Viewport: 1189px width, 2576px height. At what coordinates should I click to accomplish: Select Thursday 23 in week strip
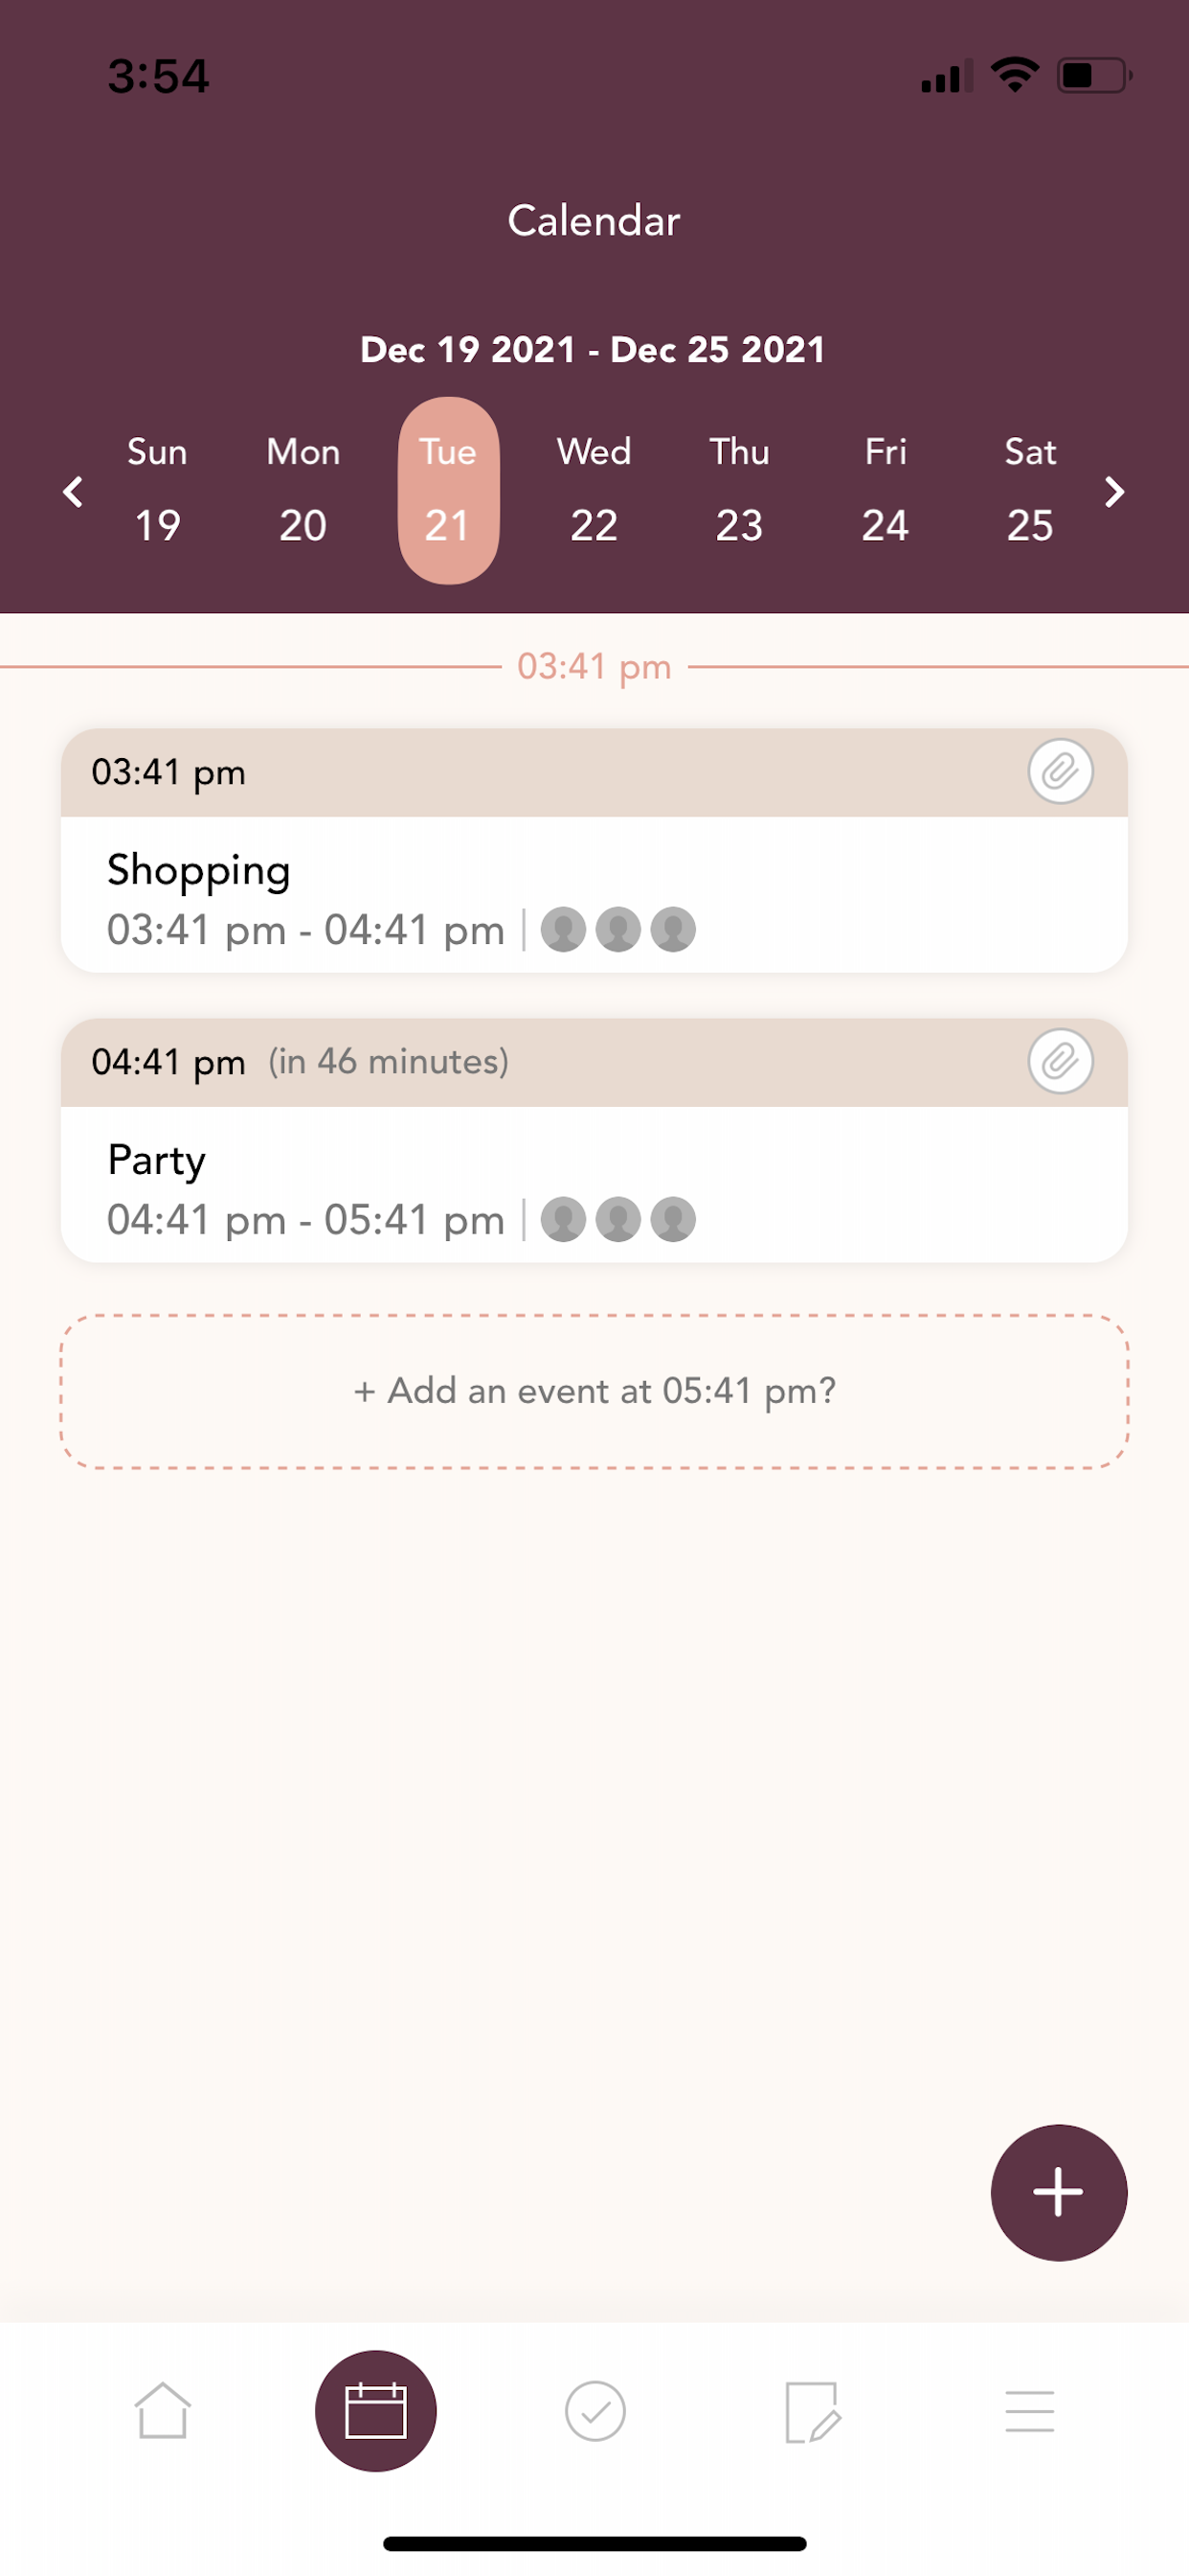click(x=739, y=490)
